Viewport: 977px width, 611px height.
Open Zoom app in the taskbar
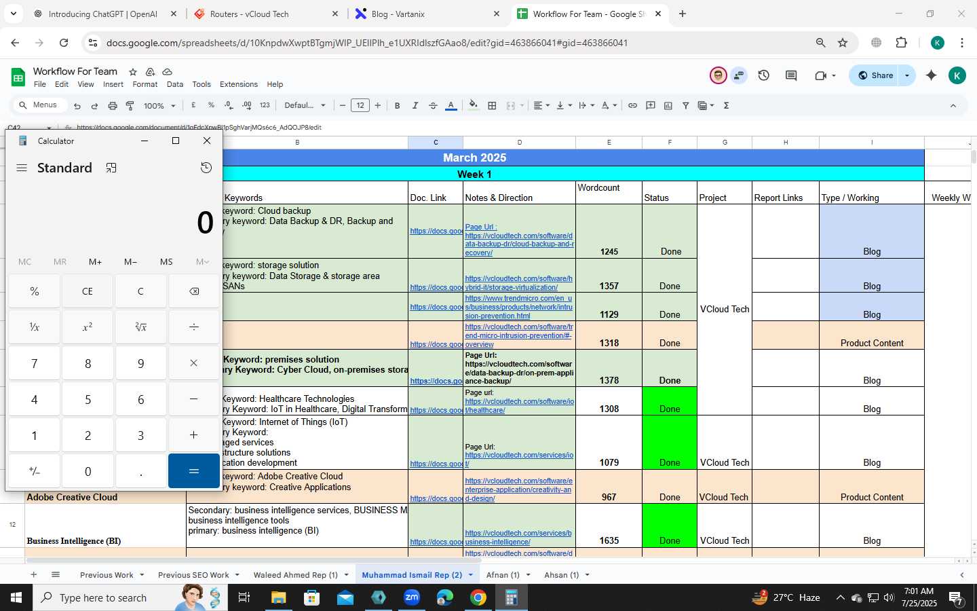coord(412,597)
